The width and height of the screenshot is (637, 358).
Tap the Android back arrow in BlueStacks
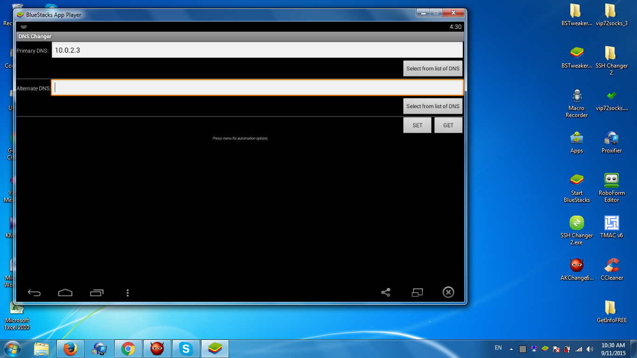point(34,293)
